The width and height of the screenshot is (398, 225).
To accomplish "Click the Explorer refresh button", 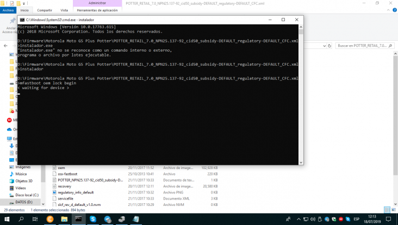I will [x=329, y=46].
